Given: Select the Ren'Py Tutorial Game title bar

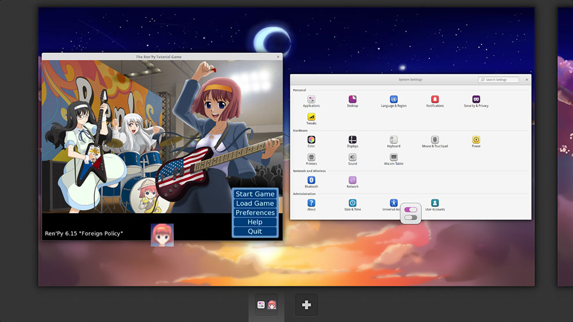Looking at the screenshot, I should (x=162, y=57).
